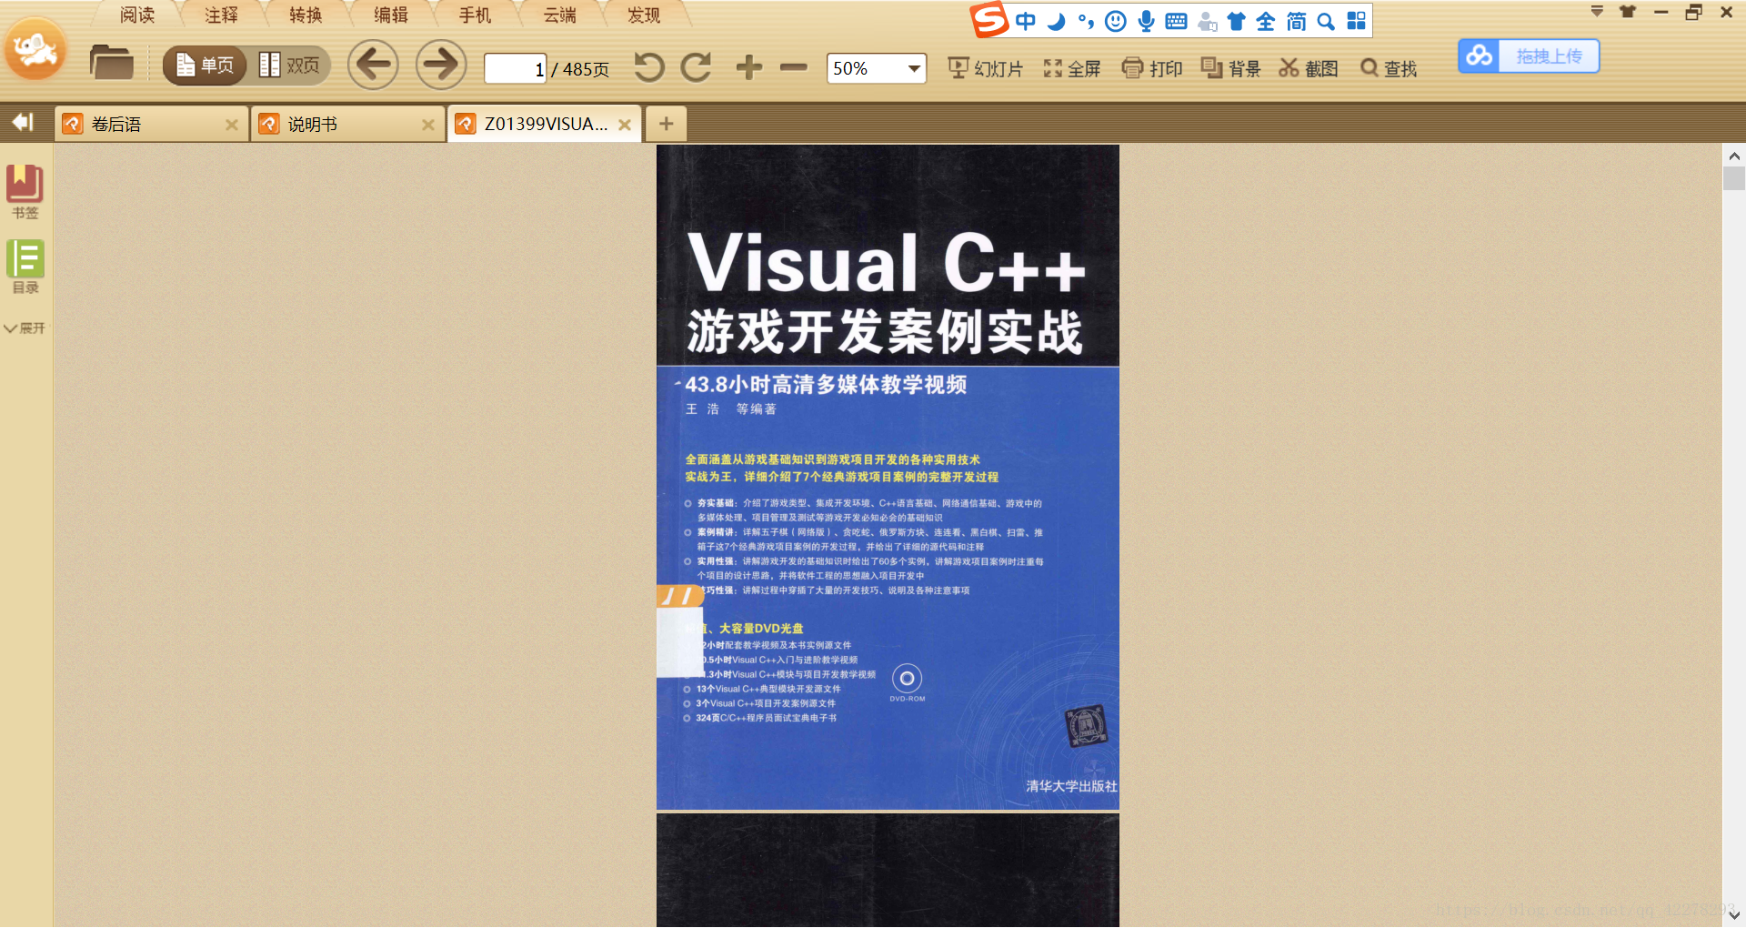Go to the next page arrow
Screen dimensions: 1746x928
(441, 65)
